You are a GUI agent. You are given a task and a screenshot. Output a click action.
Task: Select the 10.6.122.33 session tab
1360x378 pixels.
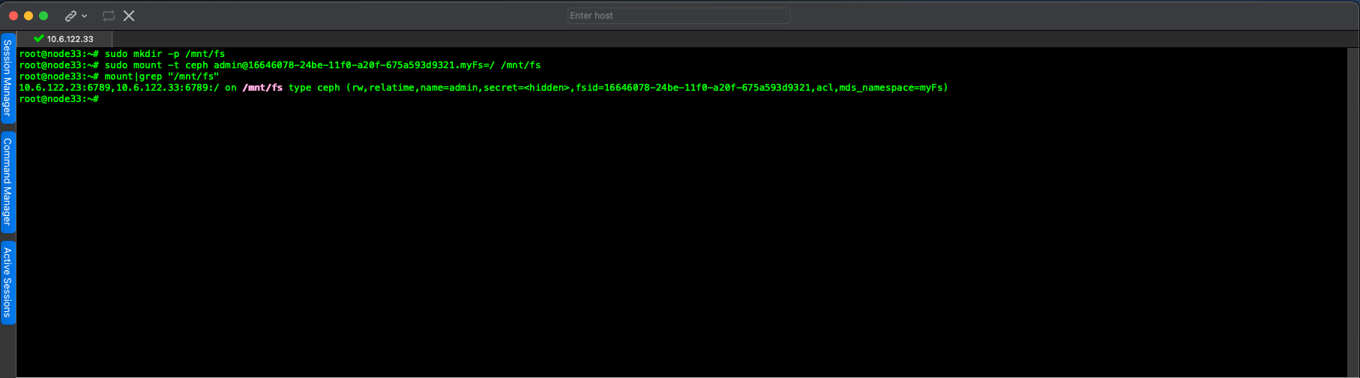70,39
